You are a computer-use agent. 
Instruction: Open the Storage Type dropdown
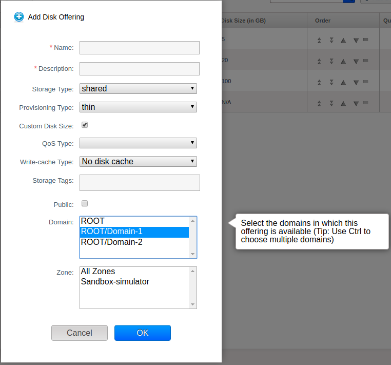tap(138, 89)
